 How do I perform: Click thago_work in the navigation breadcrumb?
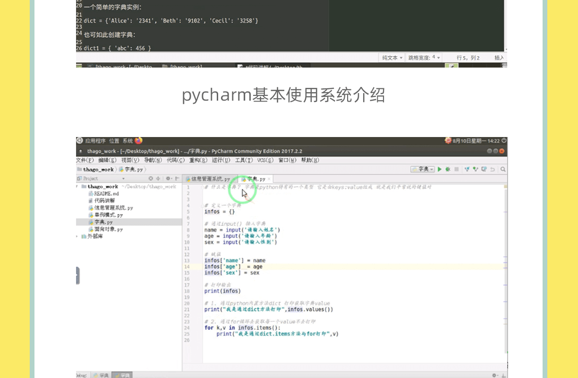[95, 169]
